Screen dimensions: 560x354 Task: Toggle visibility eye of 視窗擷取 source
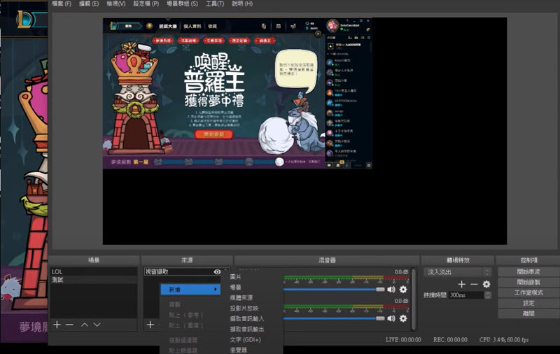[x=217, y=272]
